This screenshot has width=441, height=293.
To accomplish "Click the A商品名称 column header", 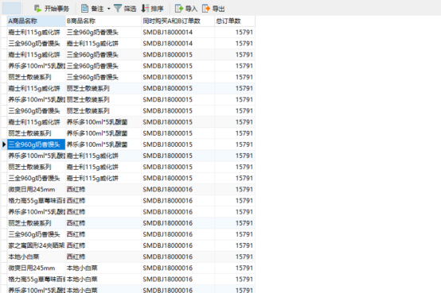I will coord(37,21).
